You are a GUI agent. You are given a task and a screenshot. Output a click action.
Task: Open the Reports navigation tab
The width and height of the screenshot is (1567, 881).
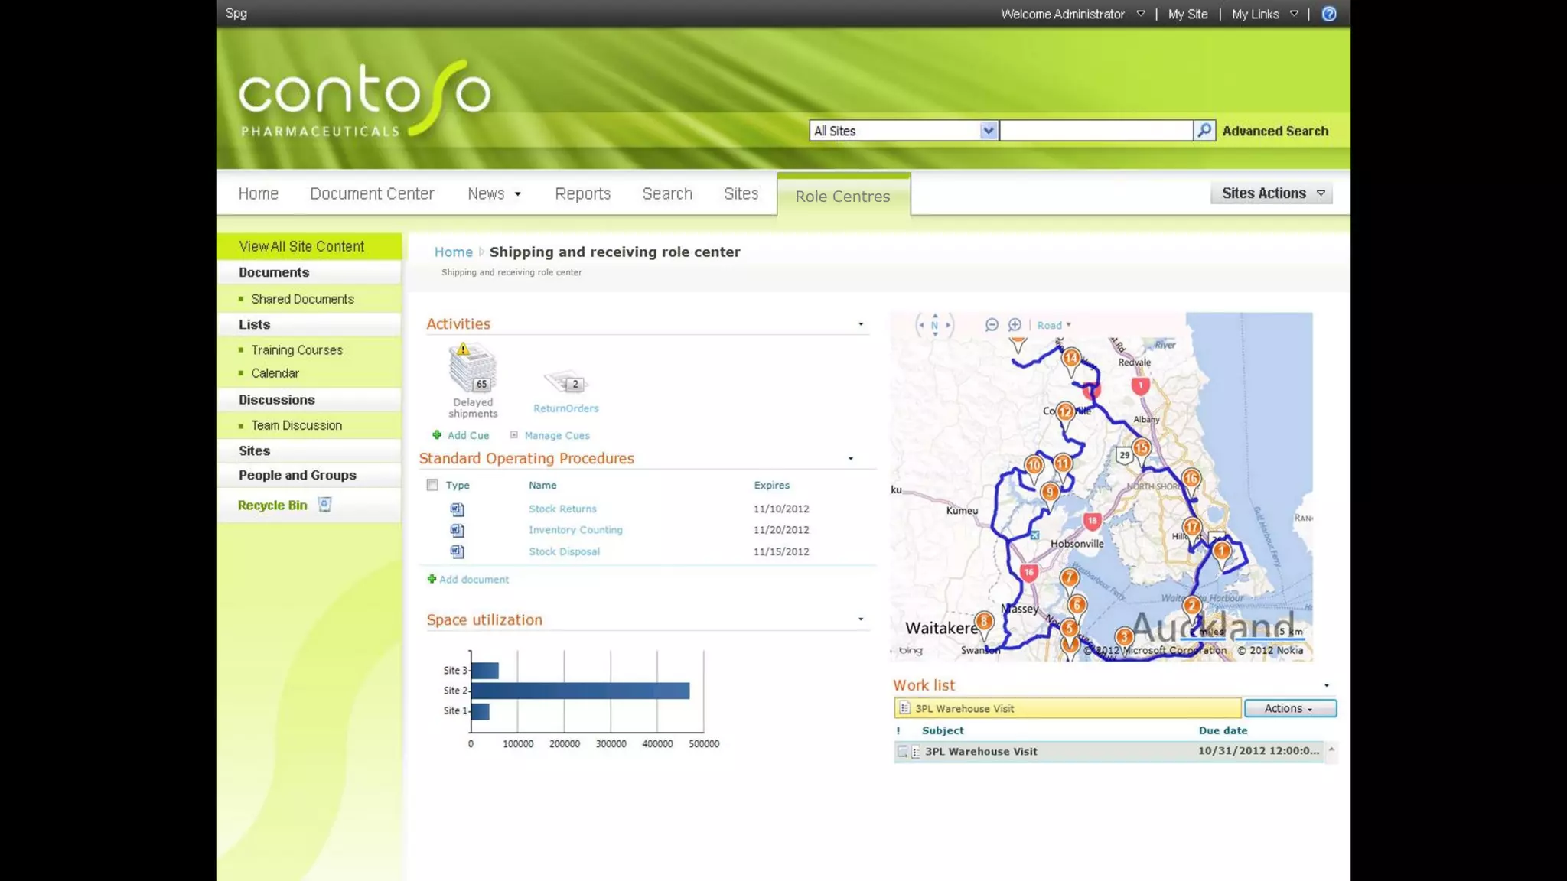tap(582, 193)
